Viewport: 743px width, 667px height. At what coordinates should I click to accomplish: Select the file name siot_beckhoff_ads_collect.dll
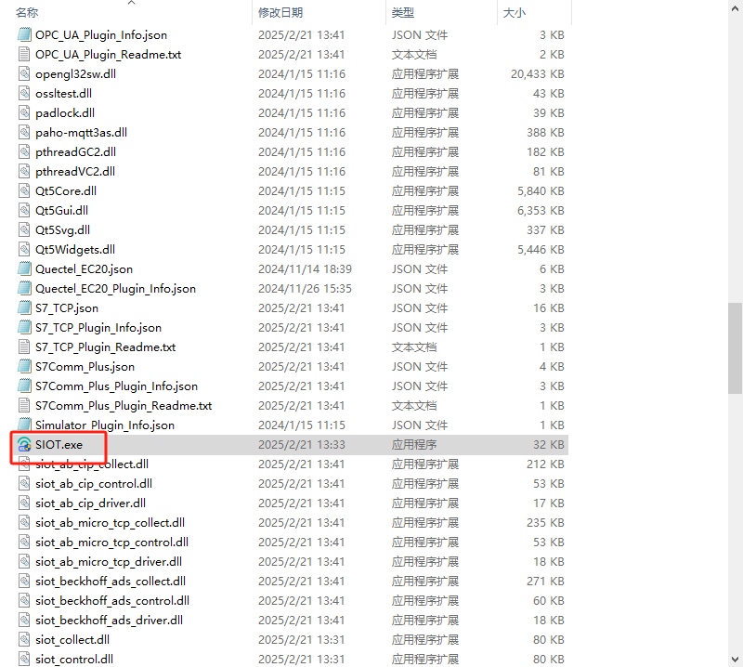[111, 581]
